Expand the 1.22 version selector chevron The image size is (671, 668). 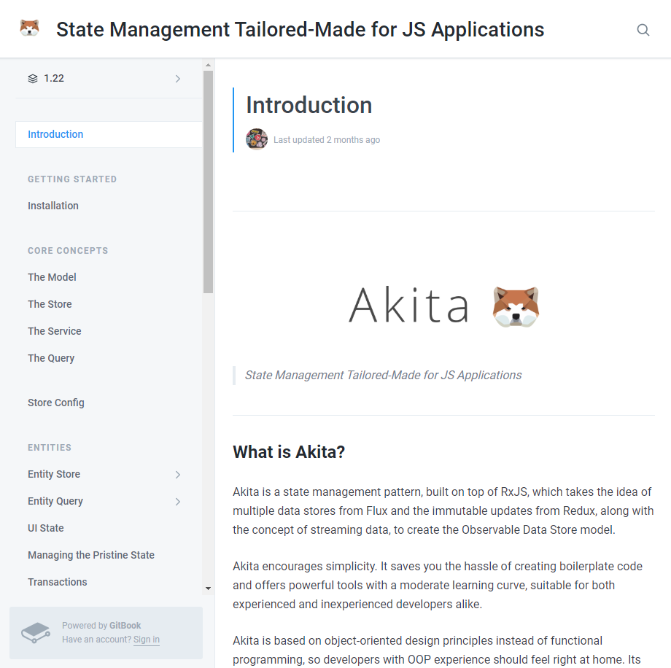[177, 79]
